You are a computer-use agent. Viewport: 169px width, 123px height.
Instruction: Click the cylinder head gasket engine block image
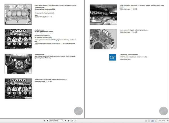(18, 14)
